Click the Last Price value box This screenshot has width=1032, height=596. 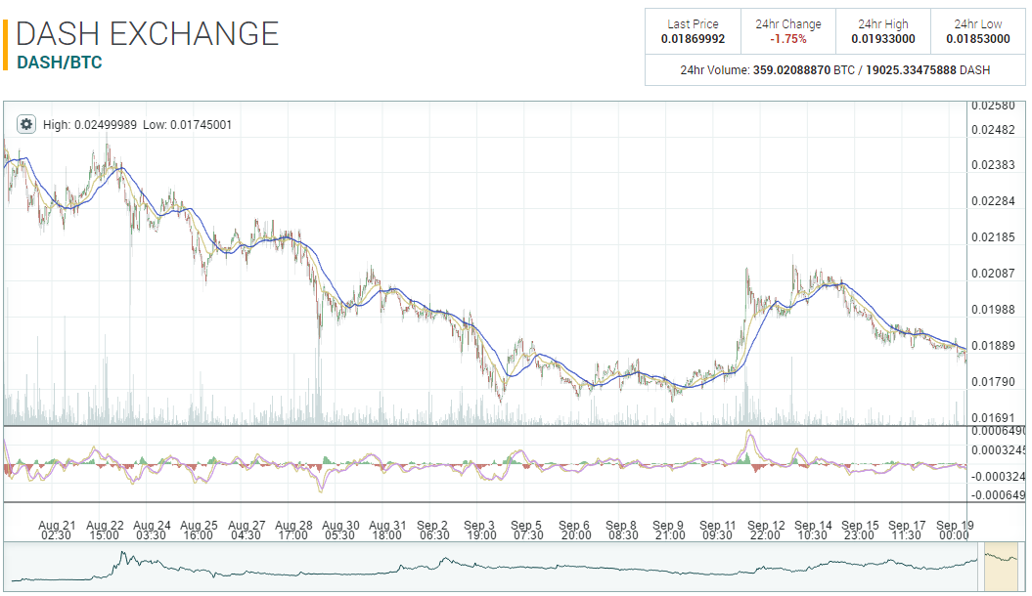coord(693,31)
